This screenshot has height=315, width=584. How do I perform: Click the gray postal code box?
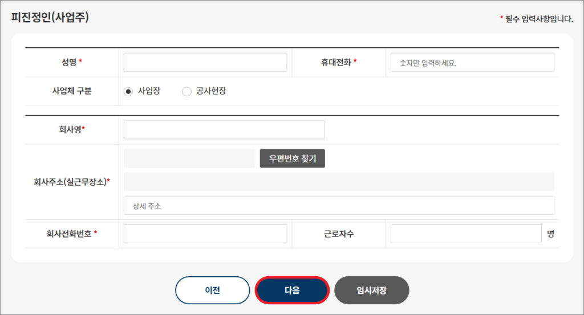[x=189, y=158]
